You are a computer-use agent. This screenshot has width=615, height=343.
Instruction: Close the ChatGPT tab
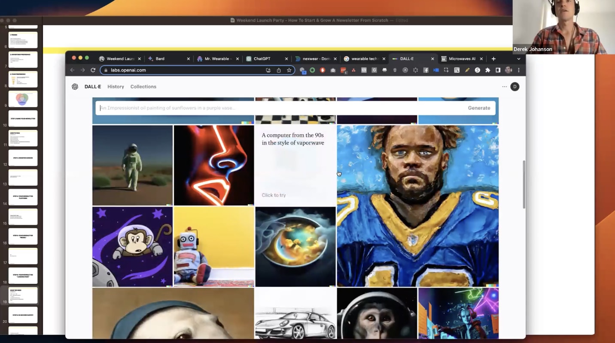pos(286,59)
